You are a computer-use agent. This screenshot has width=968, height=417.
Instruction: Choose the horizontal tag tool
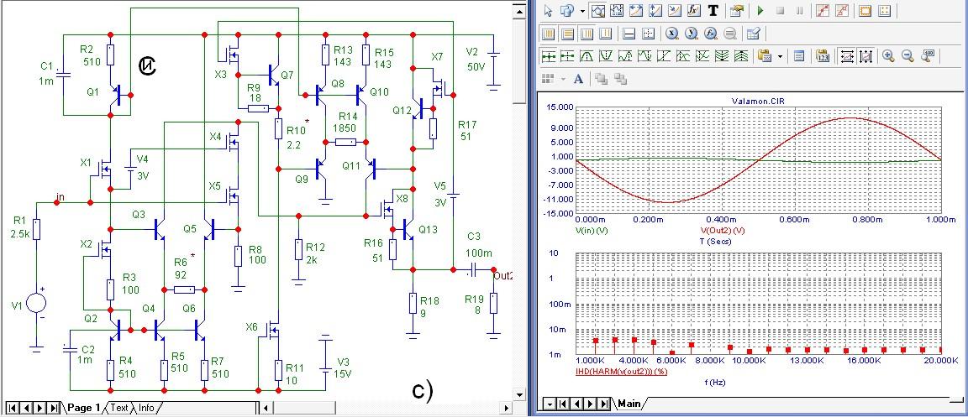point(636,10)
